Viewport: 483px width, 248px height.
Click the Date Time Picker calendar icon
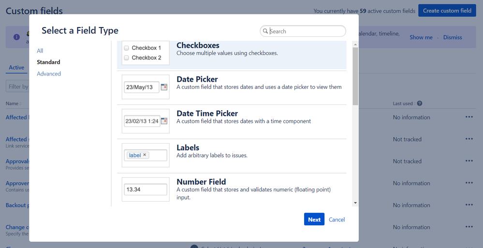[x=164, y=121]
